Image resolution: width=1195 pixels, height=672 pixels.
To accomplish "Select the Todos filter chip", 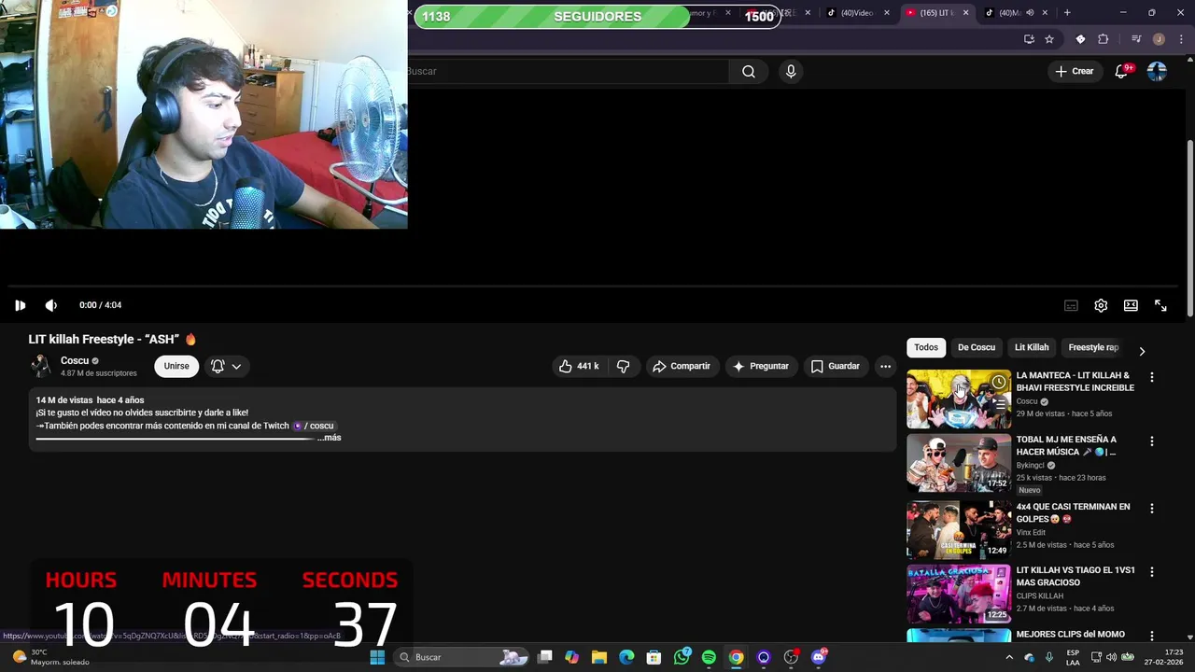I will (926, 347).
